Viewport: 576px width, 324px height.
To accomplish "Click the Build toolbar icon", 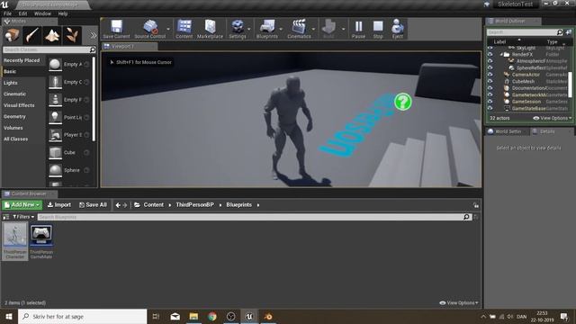I will click(x=328, y=27).
